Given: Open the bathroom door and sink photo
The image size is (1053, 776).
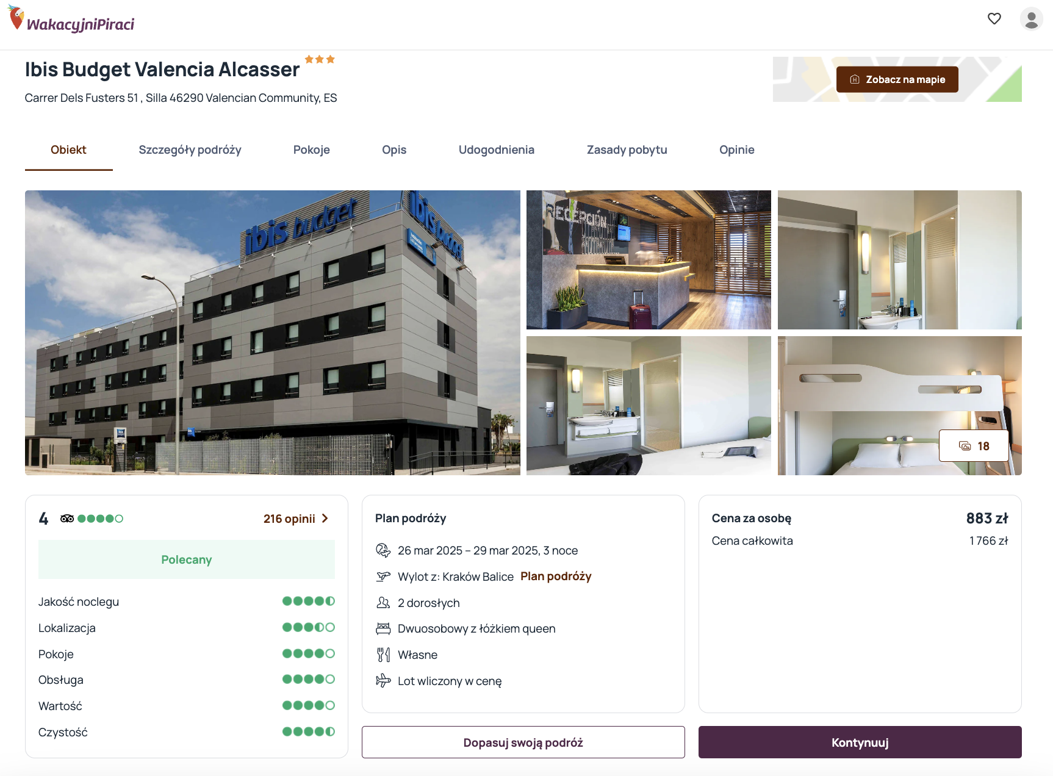Looking at the screenshot, I should pyautogui.click(x=900, y=260).
